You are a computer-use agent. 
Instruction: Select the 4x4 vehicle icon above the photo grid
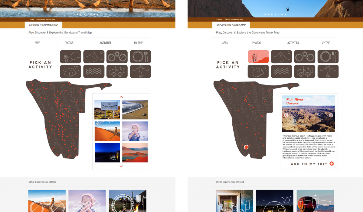coord(117,71)
